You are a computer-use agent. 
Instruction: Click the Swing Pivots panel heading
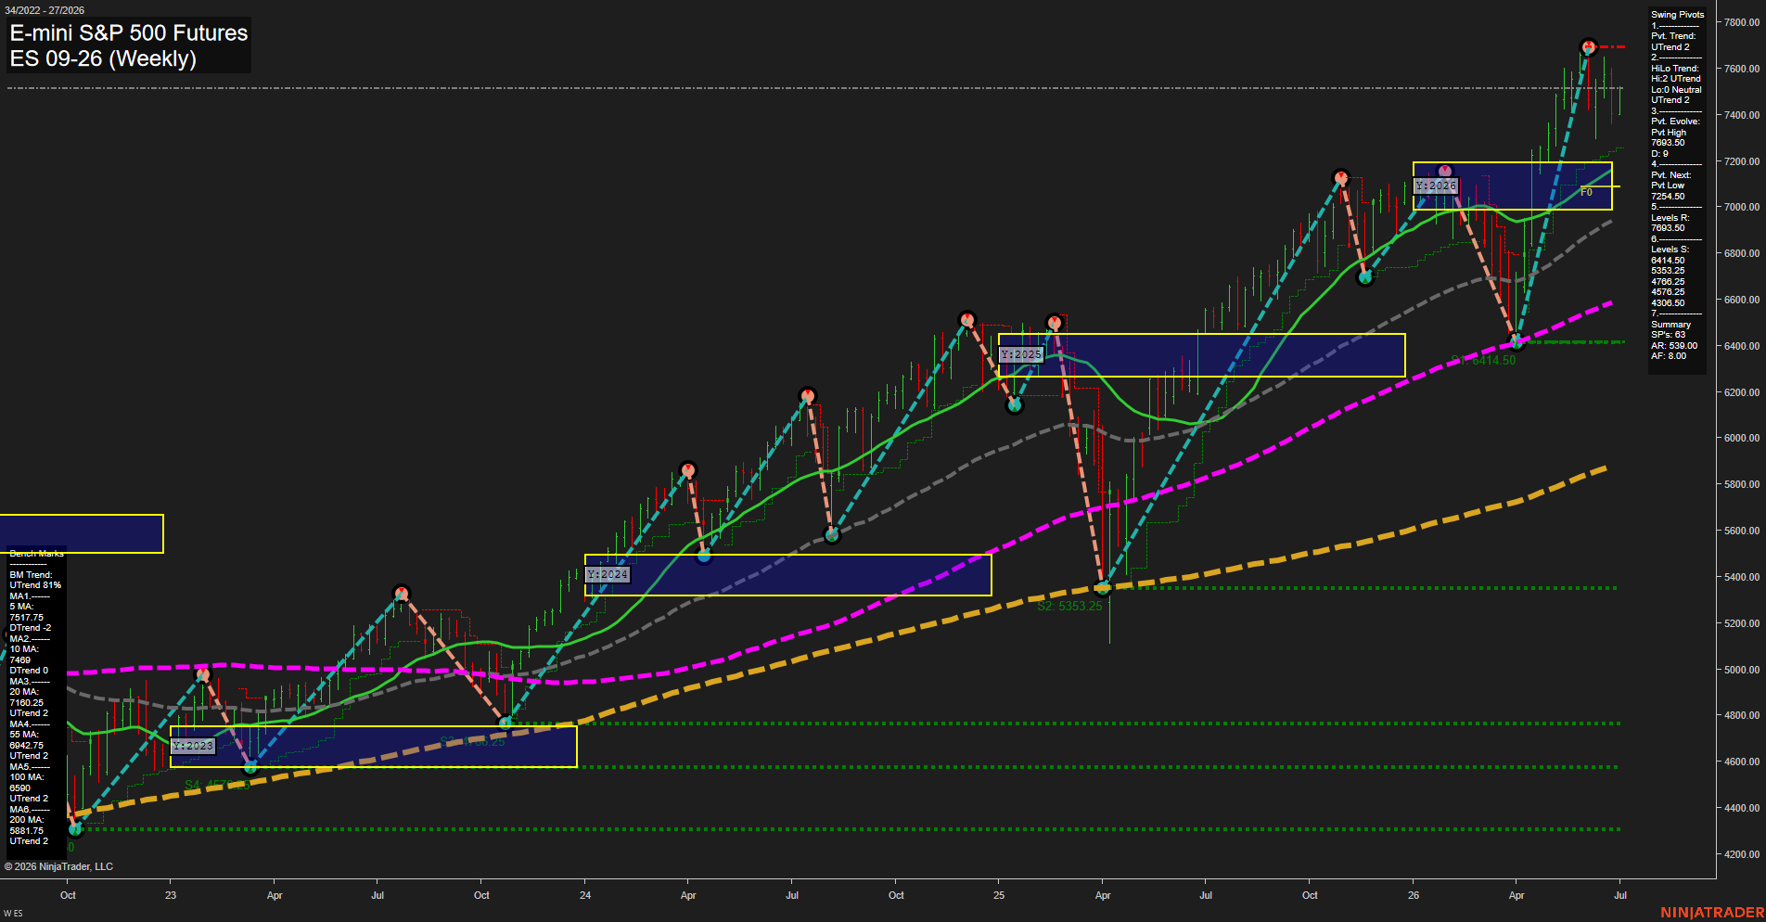[x=1678, y=15]
